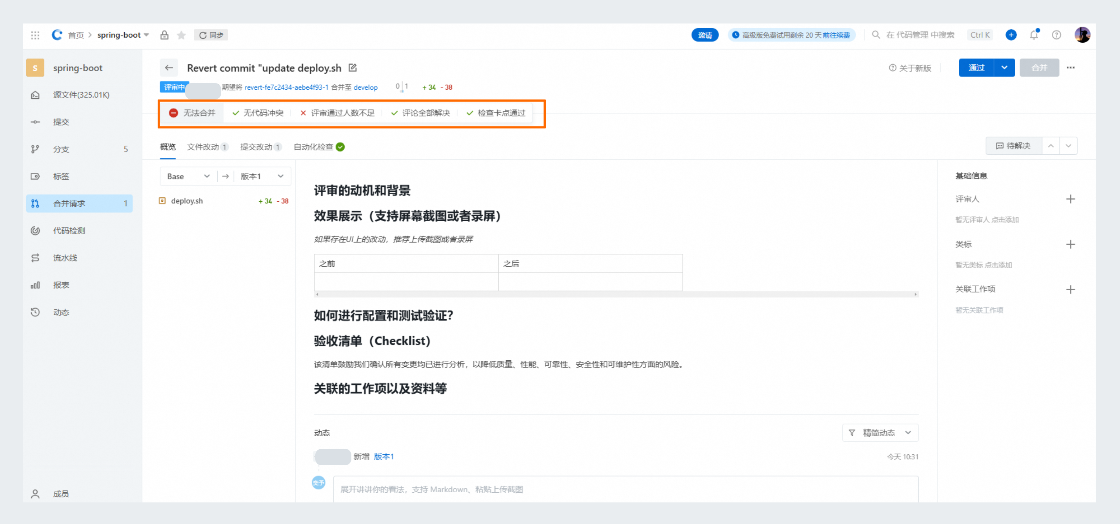Click the lock visibility icon
This screenshot has height=524, width=1120.
point(164,35)
